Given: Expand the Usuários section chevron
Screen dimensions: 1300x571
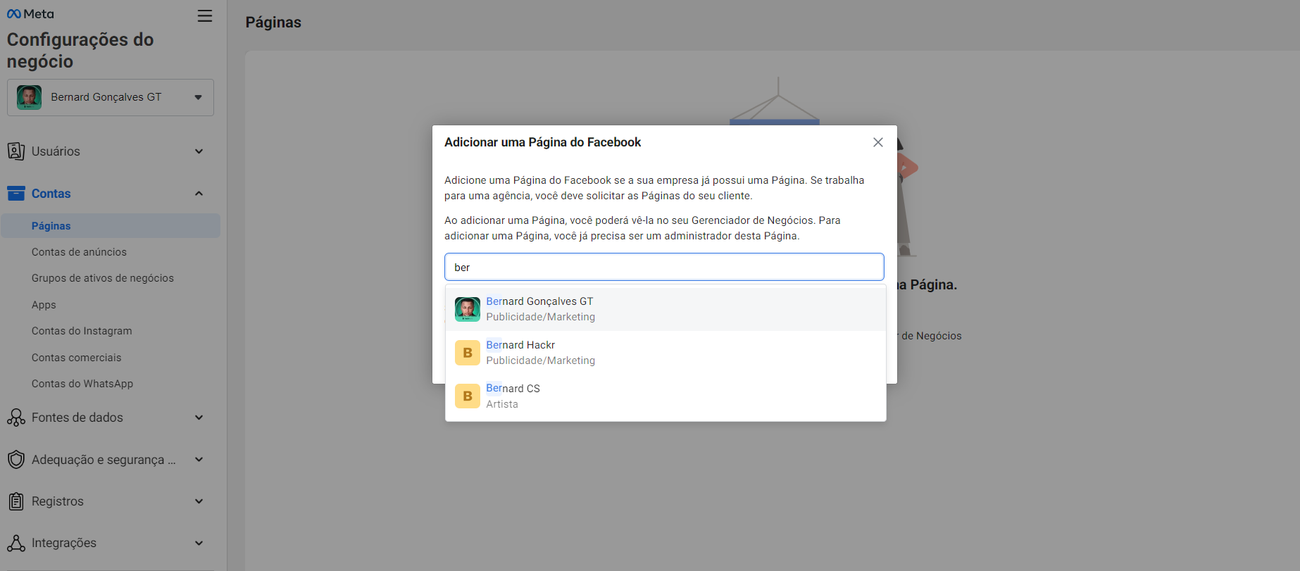Looking at the screenshot, I should click(x=199, y=151).
